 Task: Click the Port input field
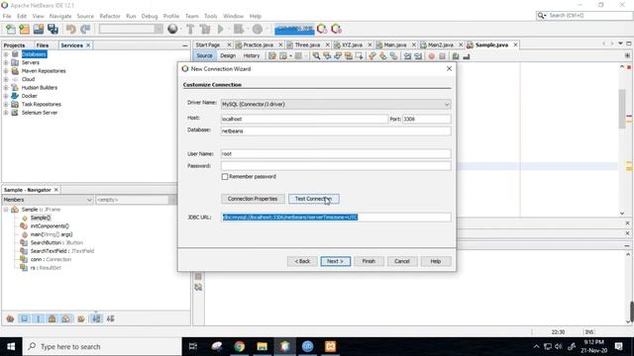click(427, 119)
